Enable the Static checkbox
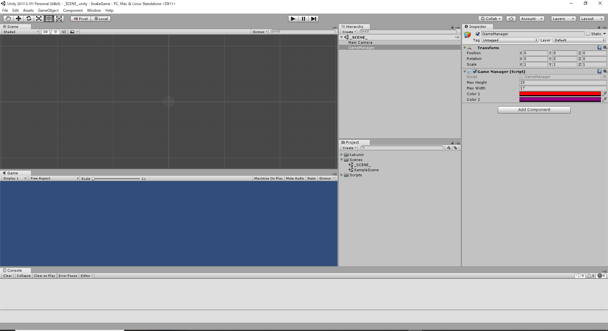Screen dimensions: 608x331 coord(588,34)
